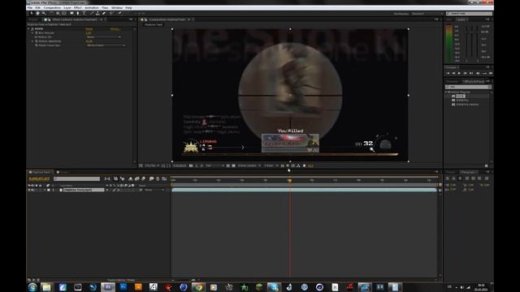Viewport: 520px width, 292px height.
Task: Enable motion blur for timeline layers
Action: click(x=144, y=178)
